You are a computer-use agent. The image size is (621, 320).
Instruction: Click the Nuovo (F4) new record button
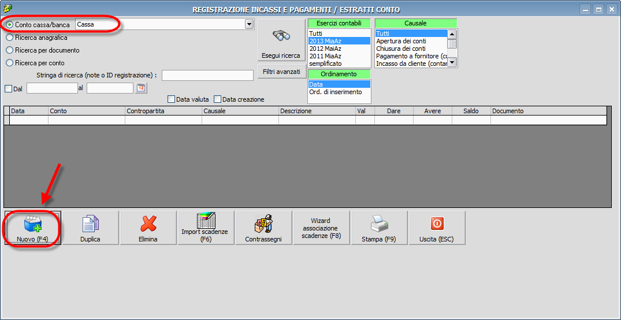(33, 228)
